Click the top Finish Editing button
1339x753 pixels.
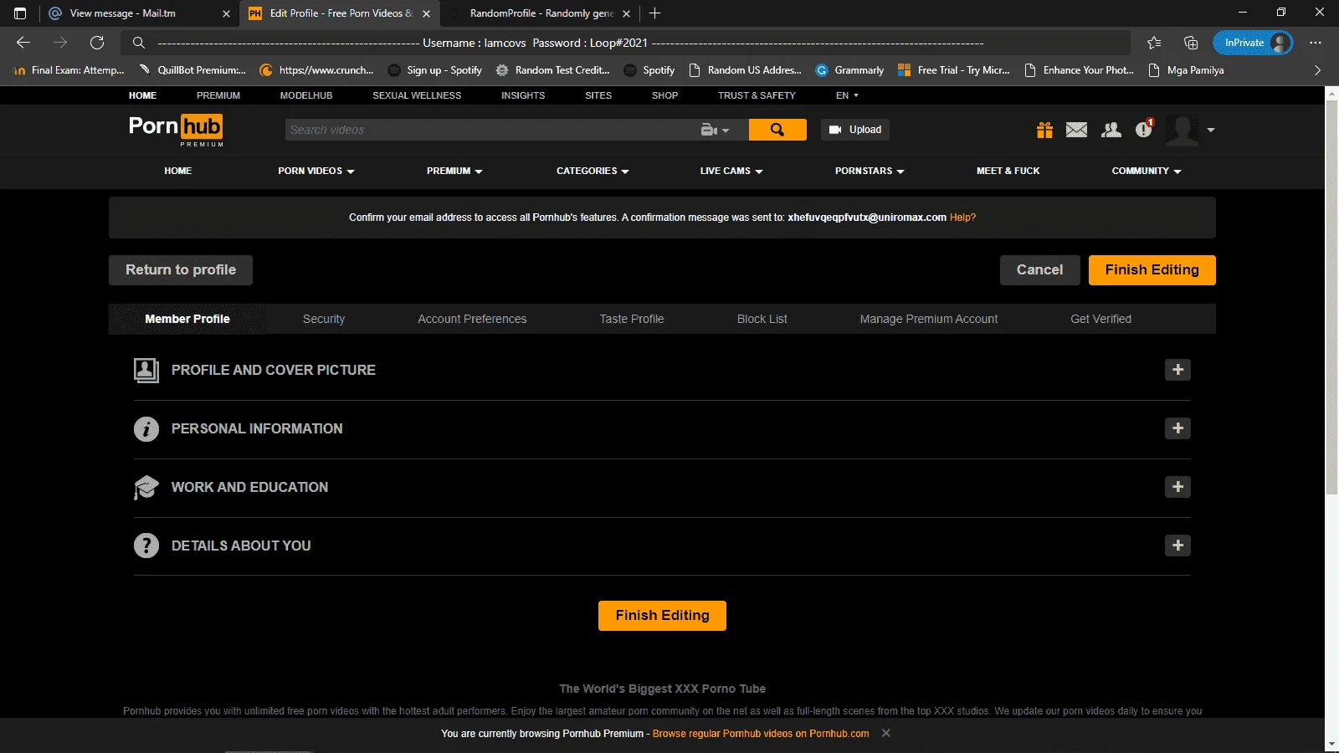(1152, 270)
